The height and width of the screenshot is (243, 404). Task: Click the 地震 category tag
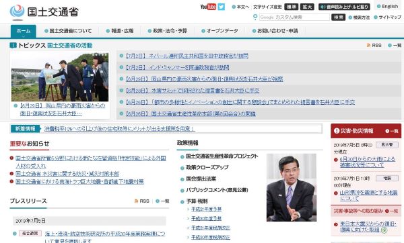pyautogui.click(x=387, y=178)
